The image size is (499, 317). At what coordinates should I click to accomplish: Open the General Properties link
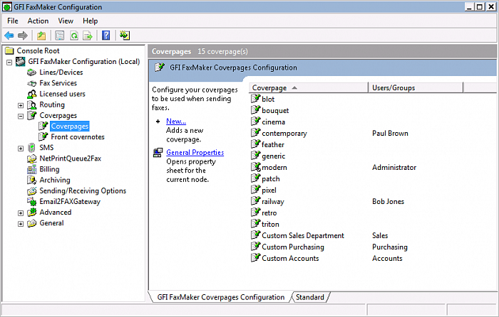[195, 152]
